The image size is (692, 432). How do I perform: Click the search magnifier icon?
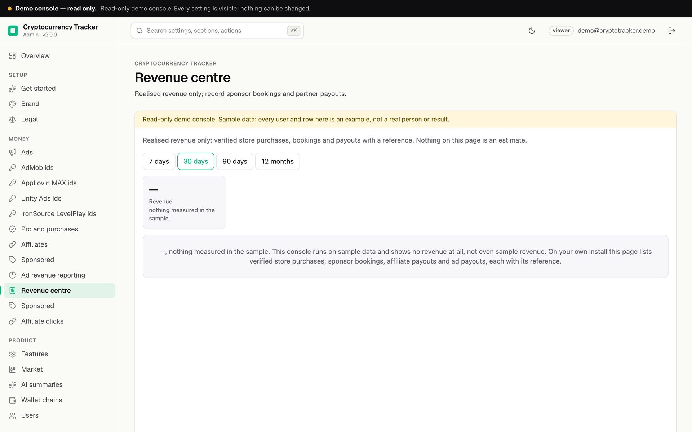pyautogui.click(x=139, y=31)
